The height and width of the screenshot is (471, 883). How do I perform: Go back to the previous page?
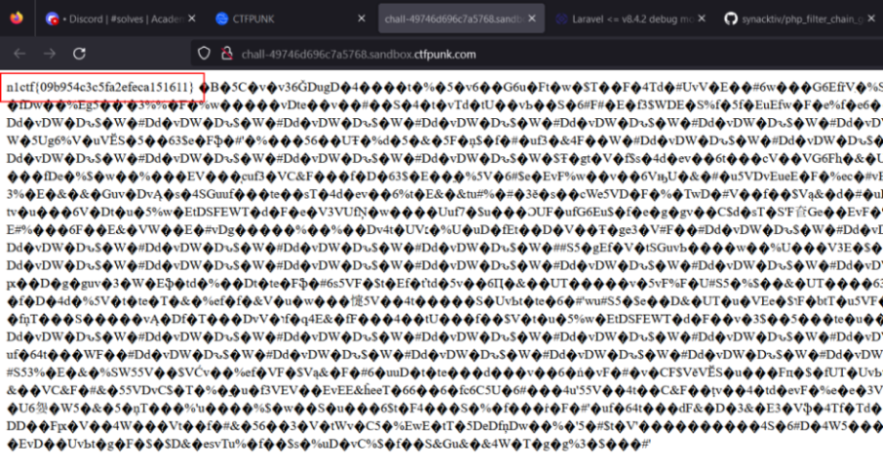click(x=19, y=54)
